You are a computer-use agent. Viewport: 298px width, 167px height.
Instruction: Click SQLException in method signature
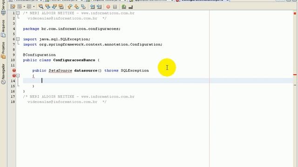(x=135, y=71)
